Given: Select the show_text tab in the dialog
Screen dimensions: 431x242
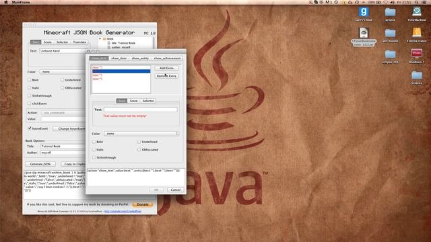Looking at the screenshot, I should coord(99,58).
